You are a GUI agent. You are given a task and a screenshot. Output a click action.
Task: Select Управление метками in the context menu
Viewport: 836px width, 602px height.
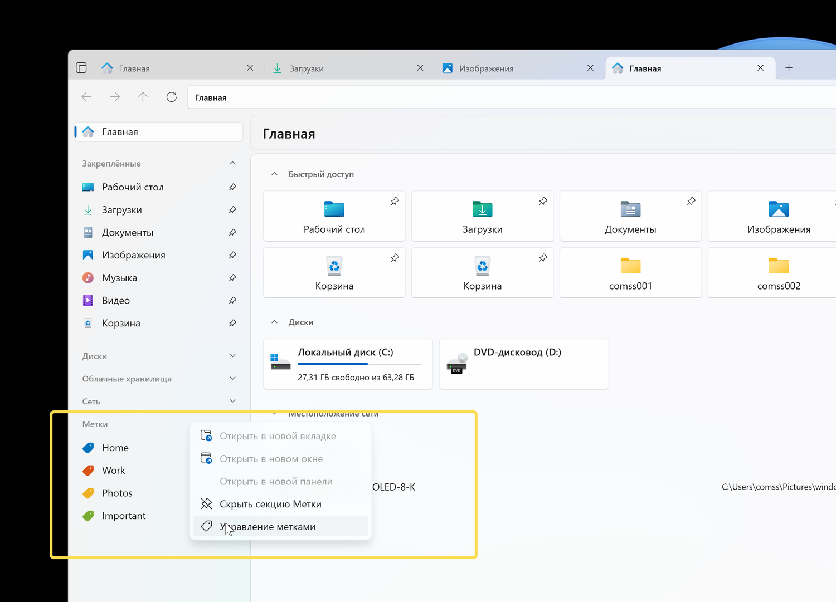(x=281, y=527)
